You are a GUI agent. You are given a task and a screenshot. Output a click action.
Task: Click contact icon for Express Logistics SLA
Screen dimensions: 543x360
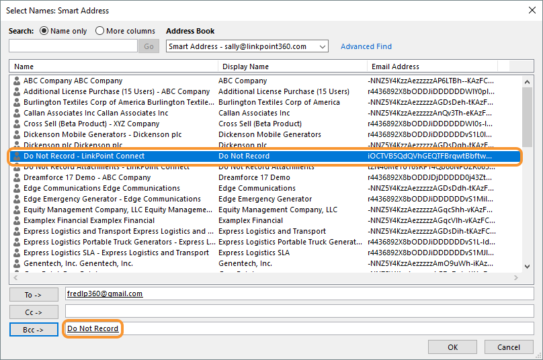pyautogui.click(x=17, y=253)
